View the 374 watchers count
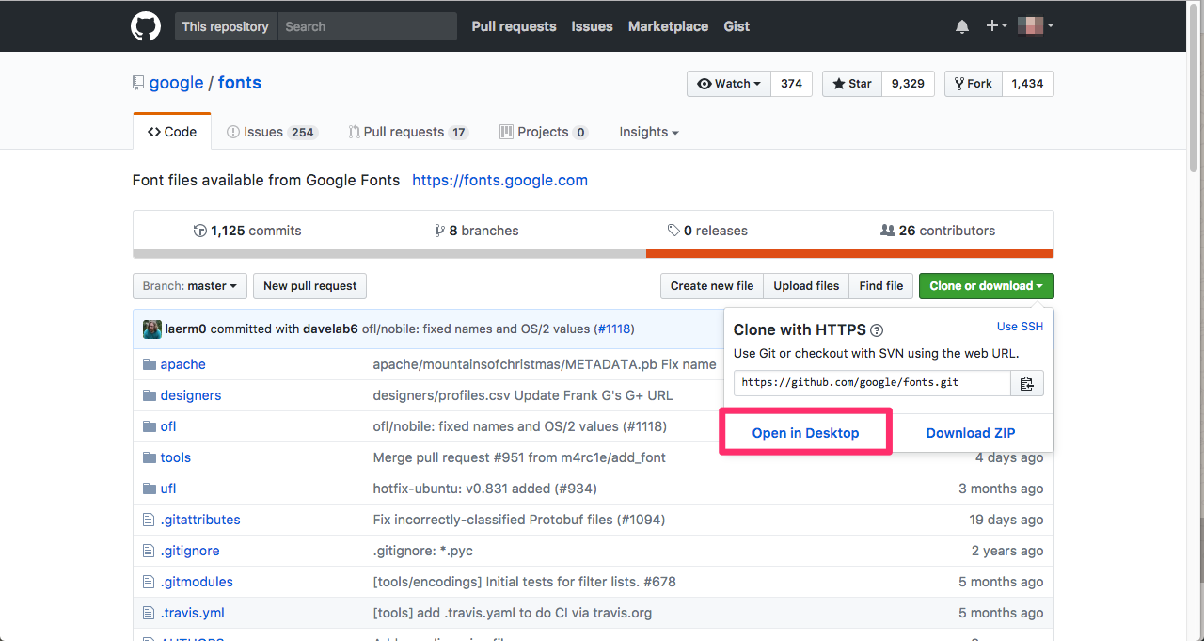Viewport: 1204px width, 641px height. point(791,84)
